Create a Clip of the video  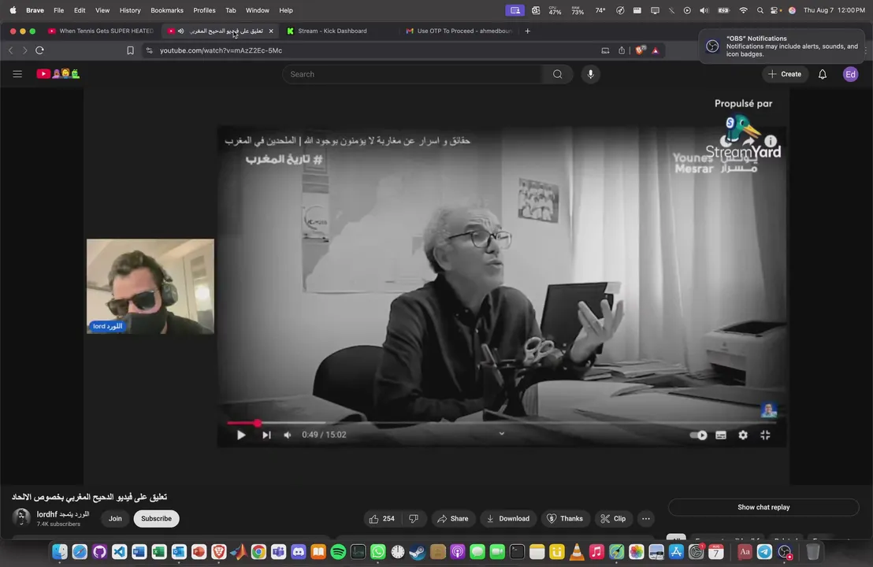click(614, 519)
